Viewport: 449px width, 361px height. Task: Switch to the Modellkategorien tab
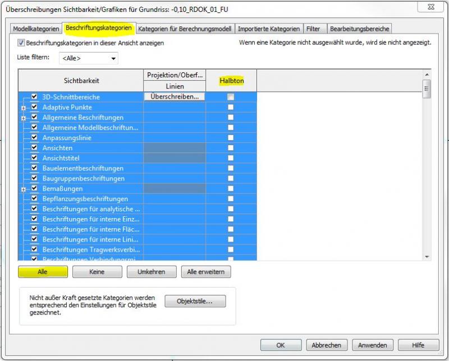[36, 29]
